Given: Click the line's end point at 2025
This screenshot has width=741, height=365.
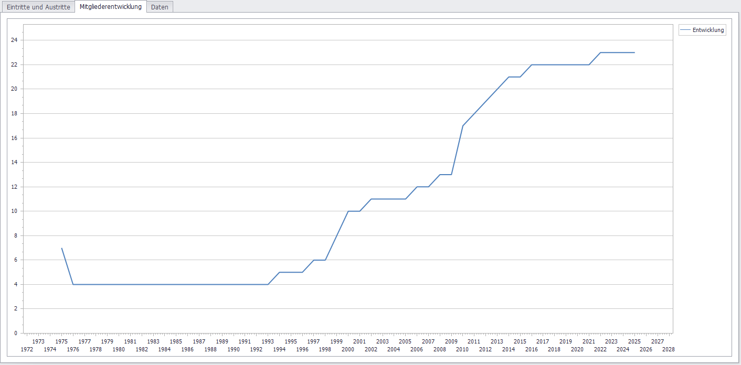Looking at the screenshot, I should [634, 52].
